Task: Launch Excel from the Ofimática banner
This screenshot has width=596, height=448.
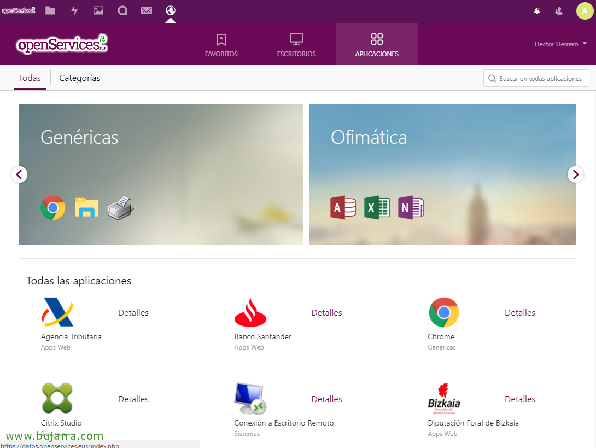Action: coord(377,208)
